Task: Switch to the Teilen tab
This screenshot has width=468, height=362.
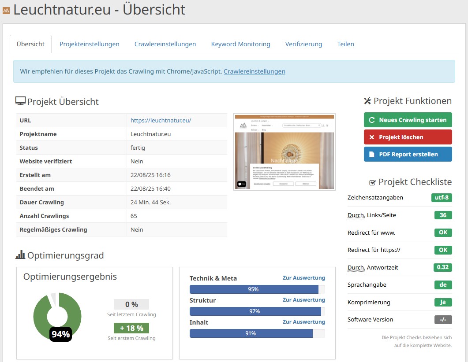Action: pyautogui.click(x=345, y=44)
